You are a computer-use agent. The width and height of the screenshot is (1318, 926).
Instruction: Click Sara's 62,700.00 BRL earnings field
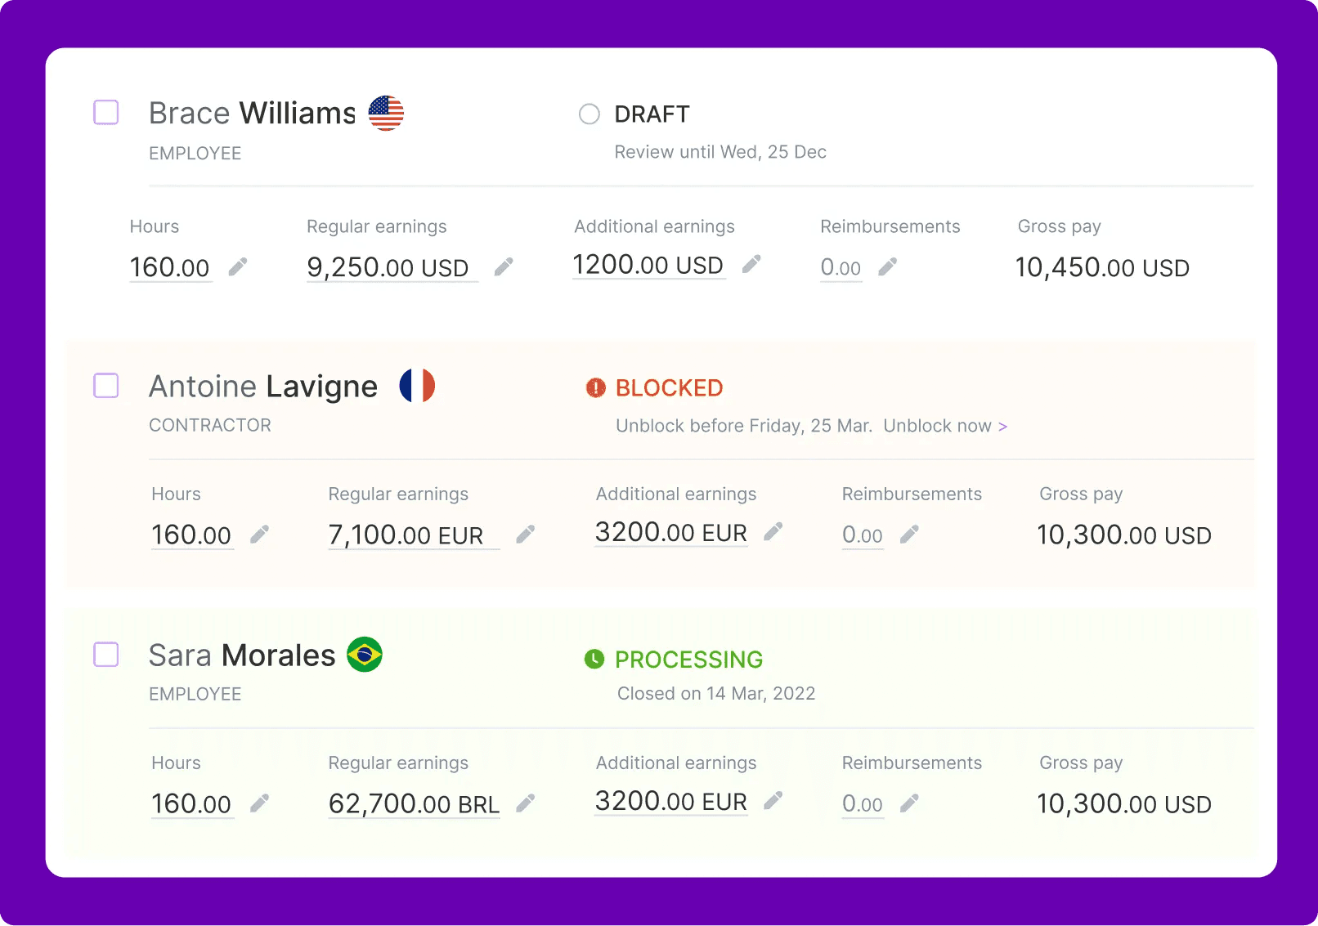click(413, 803)
